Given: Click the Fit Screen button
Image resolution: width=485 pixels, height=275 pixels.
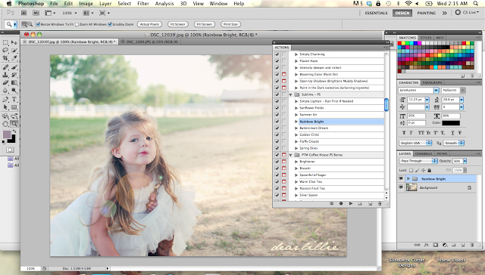Looking at the screenshot, I should coord(178,24).
